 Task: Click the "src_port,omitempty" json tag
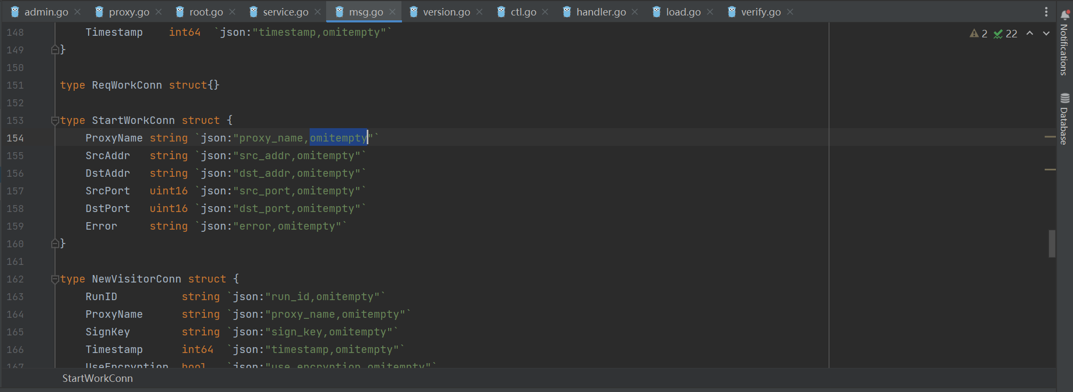tap(297, 191)
